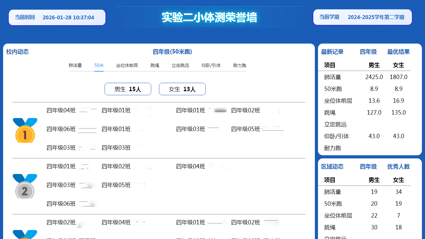This screenshot has height=239, width=425.
Task: Switch to the 肺活量 tab
Action: [x=75, y=65]
